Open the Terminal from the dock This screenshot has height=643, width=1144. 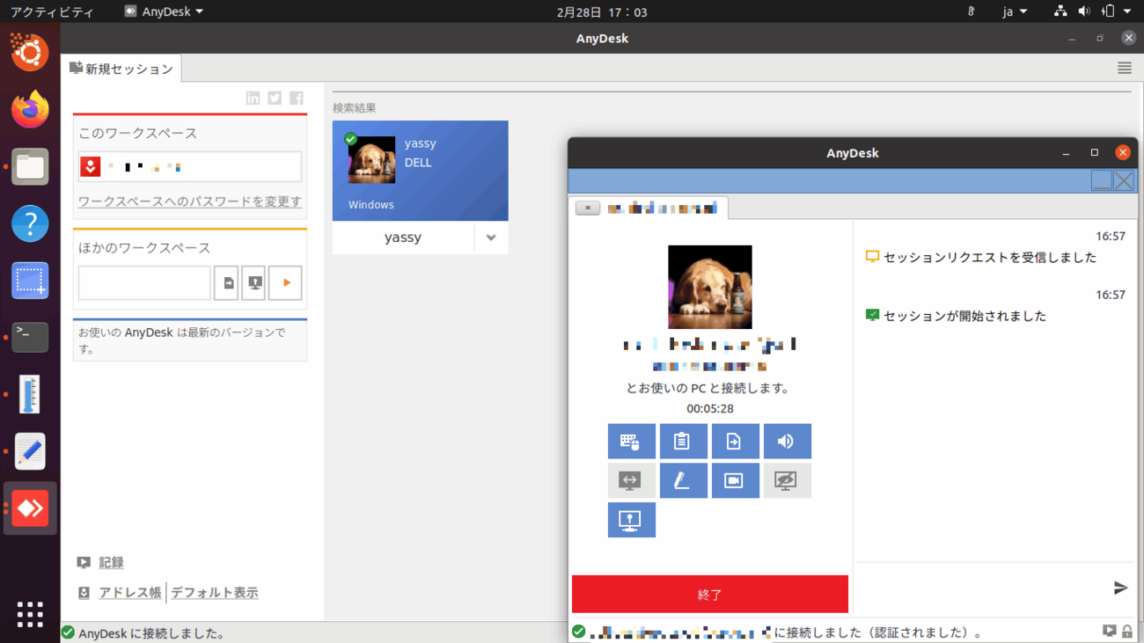[x=30, y=338]
